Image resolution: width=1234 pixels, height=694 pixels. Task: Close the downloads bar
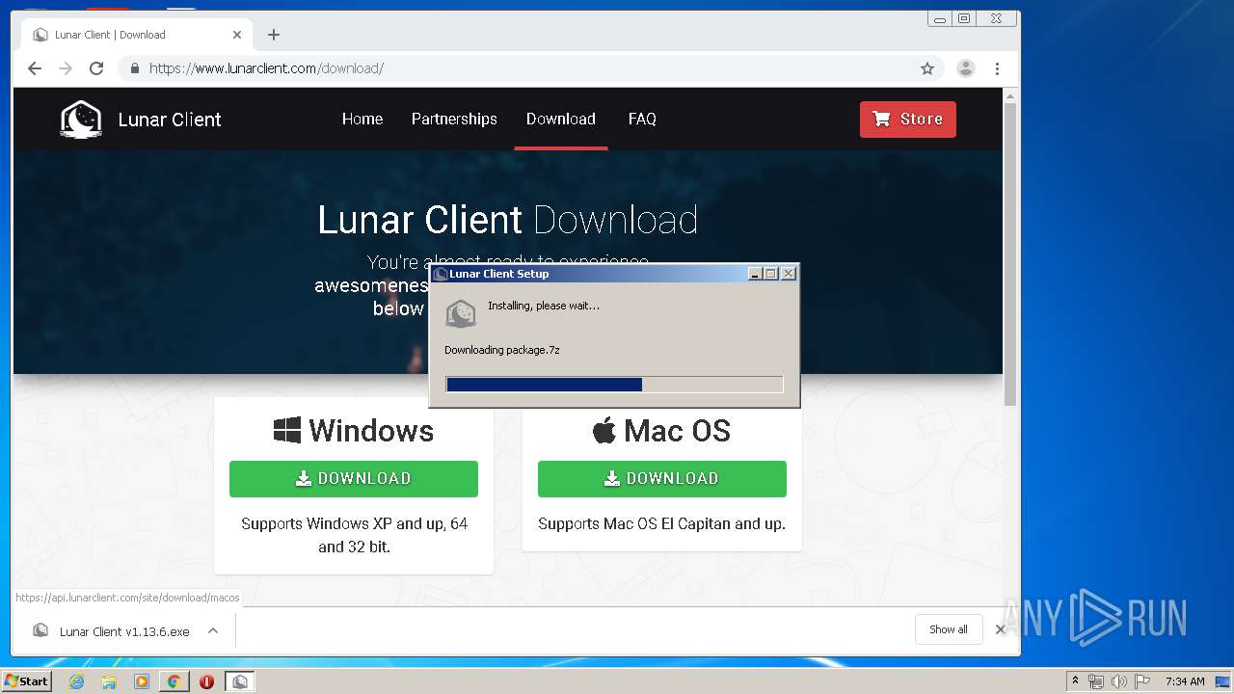click(1001, 629)
